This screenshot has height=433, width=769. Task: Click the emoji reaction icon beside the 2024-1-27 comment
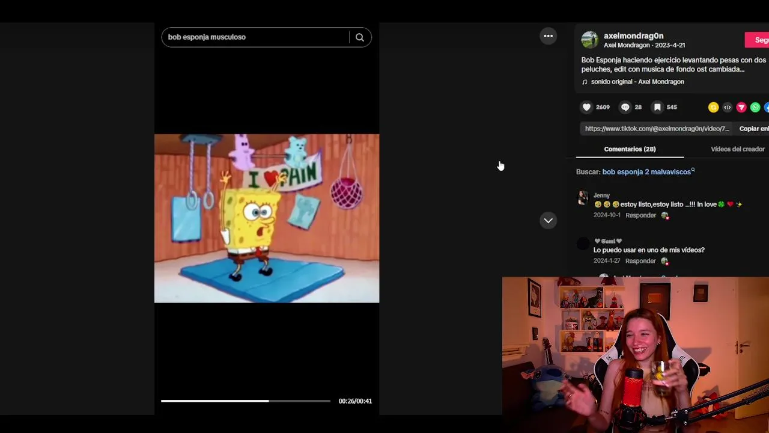(x=664, y=261)
